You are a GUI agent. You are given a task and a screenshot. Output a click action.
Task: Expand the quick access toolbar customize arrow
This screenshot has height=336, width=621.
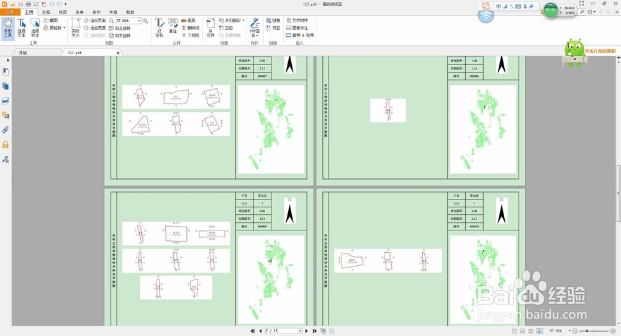65,4
